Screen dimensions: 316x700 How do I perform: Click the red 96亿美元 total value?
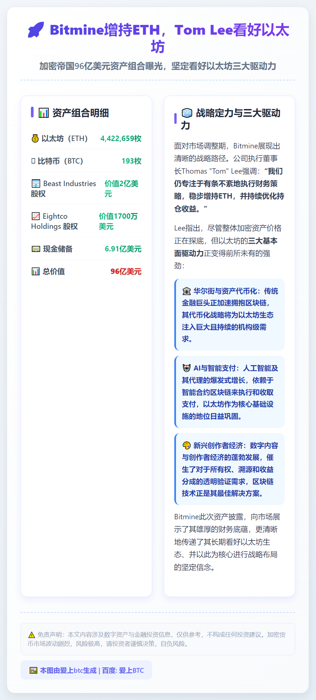[x=126, y=271]
